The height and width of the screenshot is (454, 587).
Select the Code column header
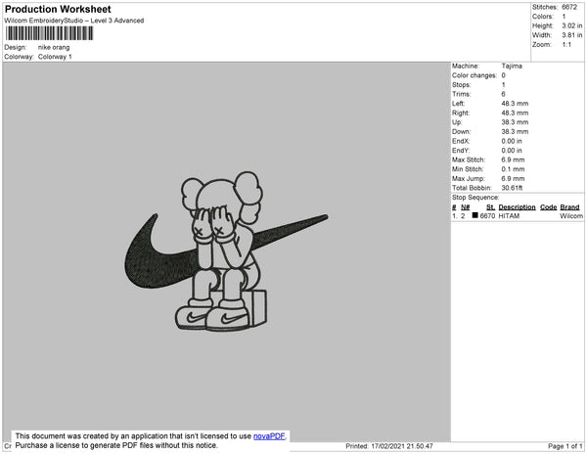549,207
